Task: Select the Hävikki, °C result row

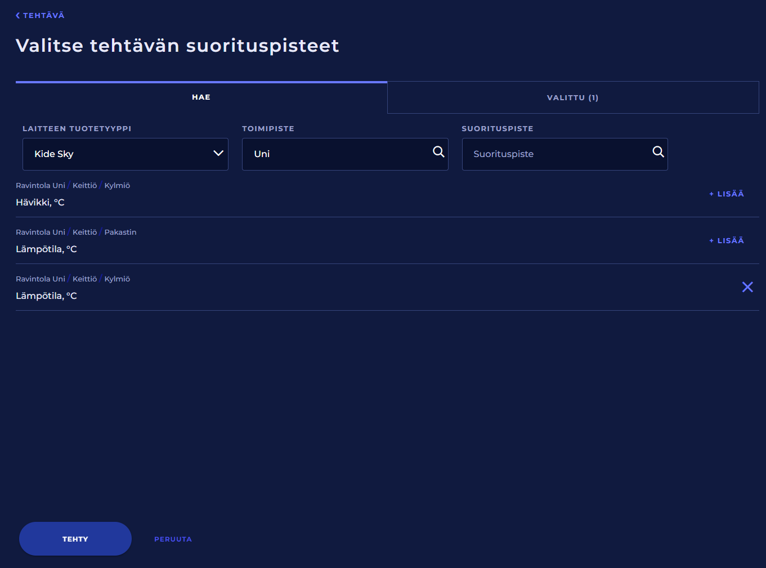Action: click(x=41, y=203)
